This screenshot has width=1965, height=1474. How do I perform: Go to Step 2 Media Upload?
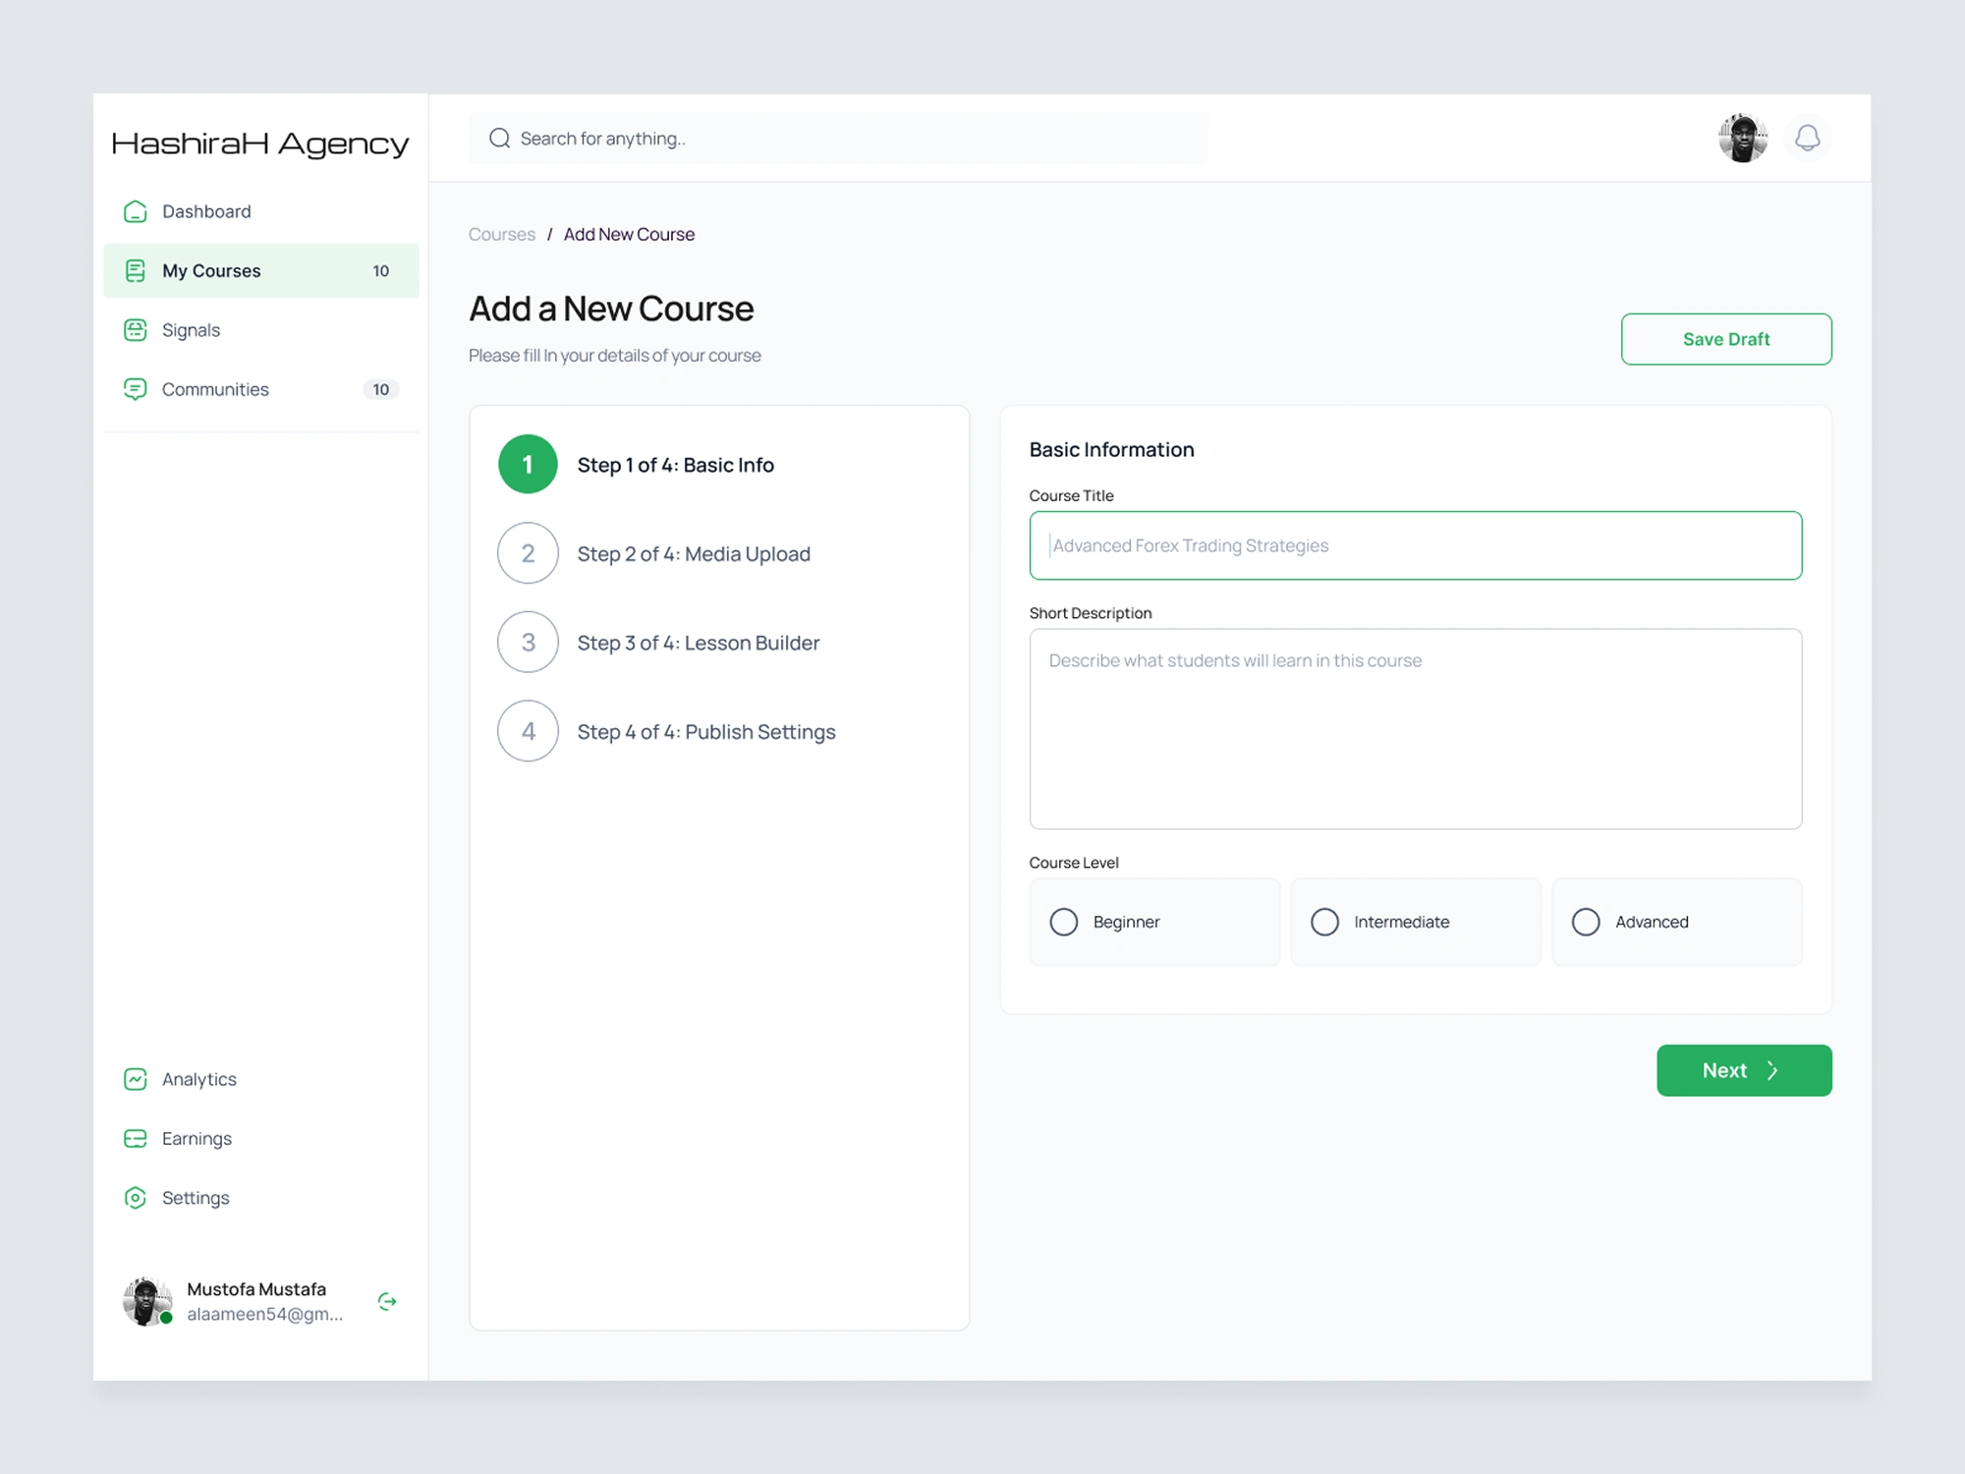(693, 554)
